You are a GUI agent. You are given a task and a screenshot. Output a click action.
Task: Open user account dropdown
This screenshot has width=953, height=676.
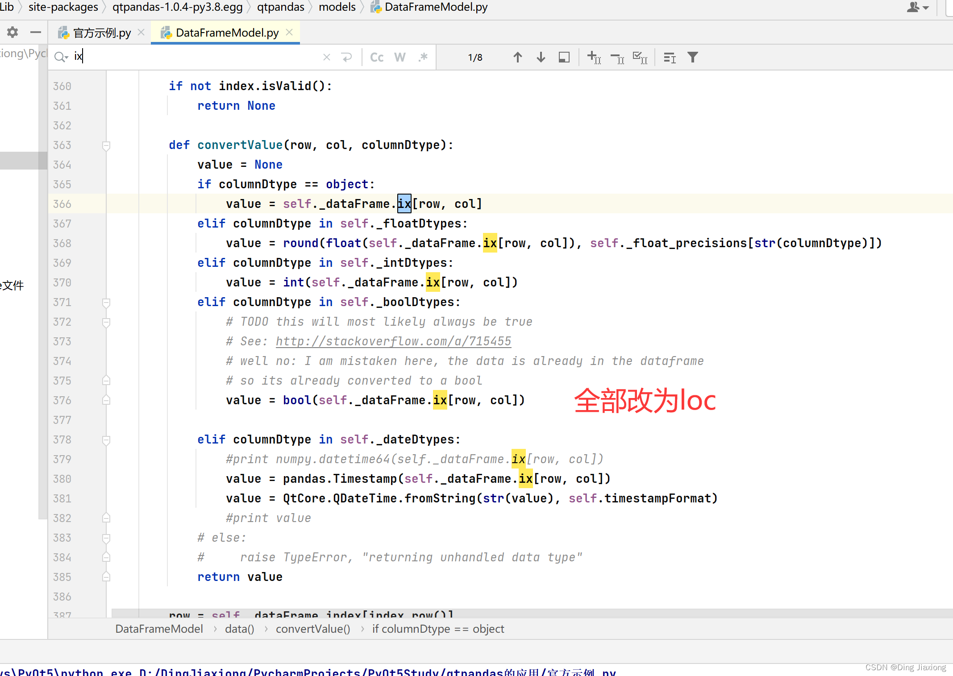[x=918, y=7]
